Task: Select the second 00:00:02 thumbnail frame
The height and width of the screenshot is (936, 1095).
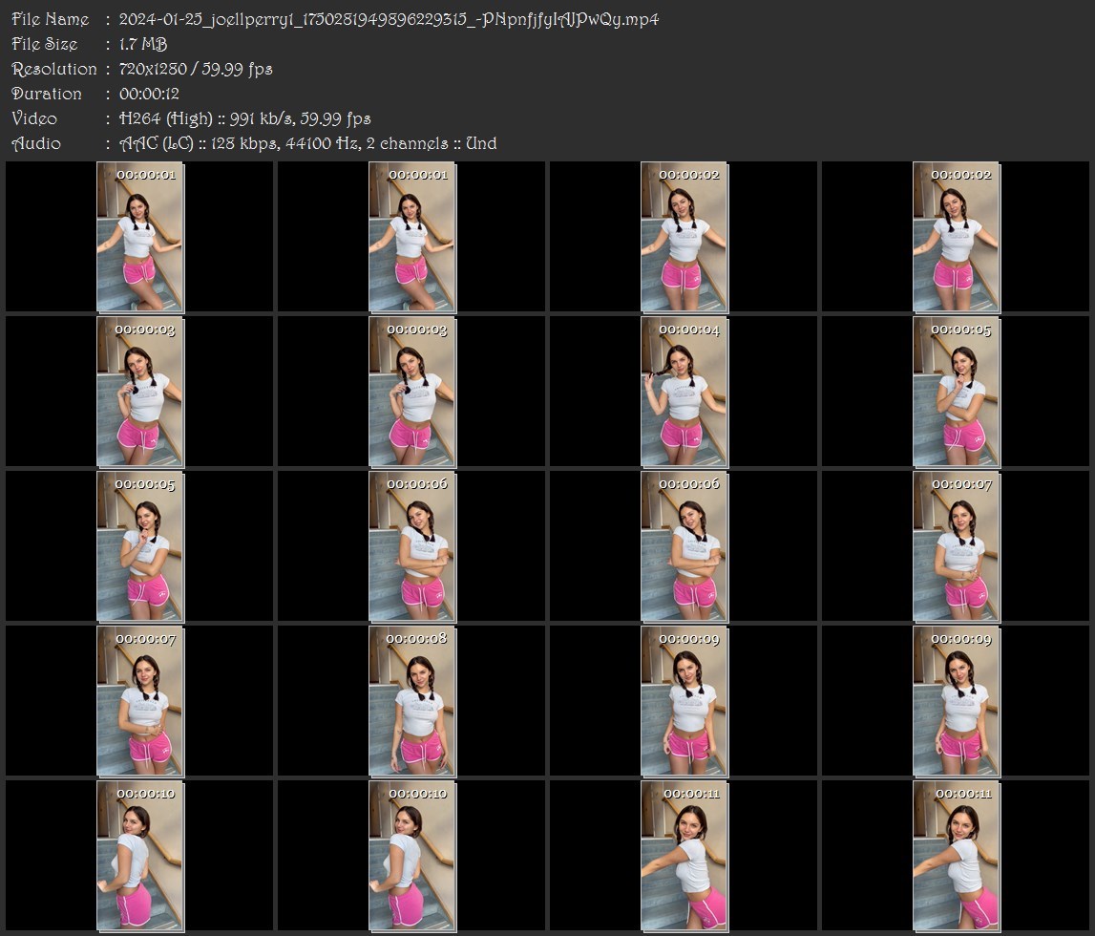Action: click(956, 236)
